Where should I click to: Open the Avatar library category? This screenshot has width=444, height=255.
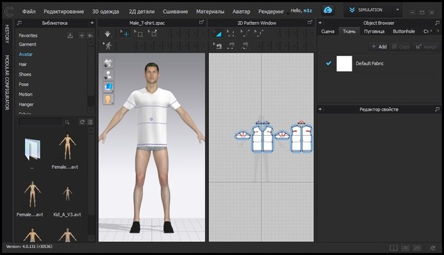(x=26, y=54)
